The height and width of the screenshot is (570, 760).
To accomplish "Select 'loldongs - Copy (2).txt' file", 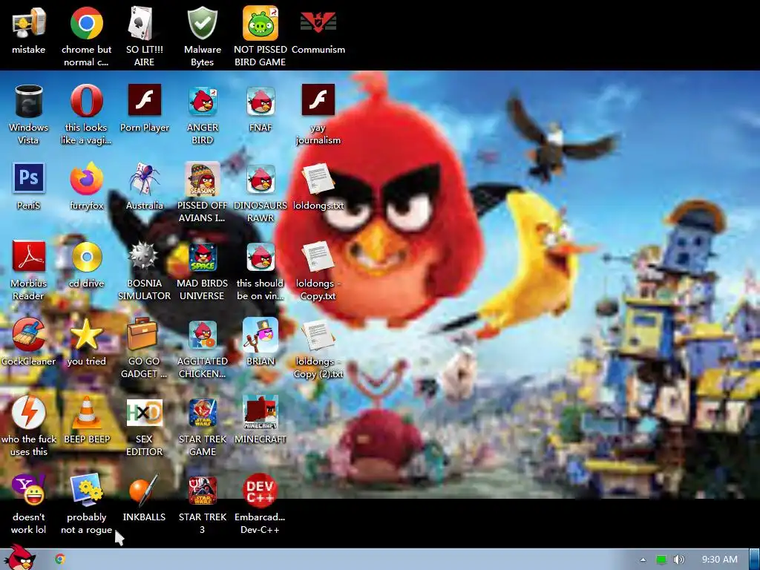I will (318, 335).
